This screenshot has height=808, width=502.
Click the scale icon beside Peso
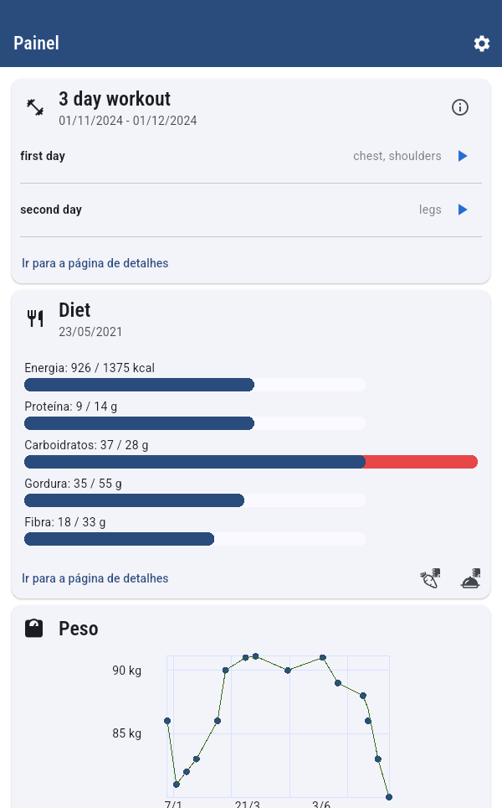[34, 629]
